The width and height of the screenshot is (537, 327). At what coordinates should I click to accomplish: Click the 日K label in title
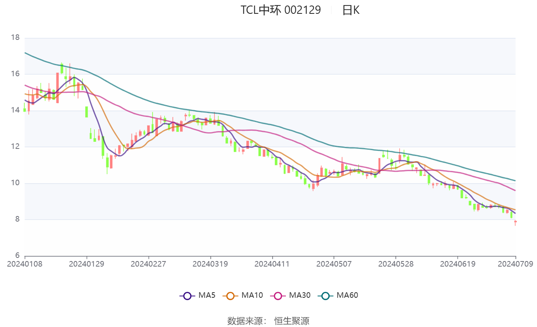pyautogui.click(x=351, y=10)
